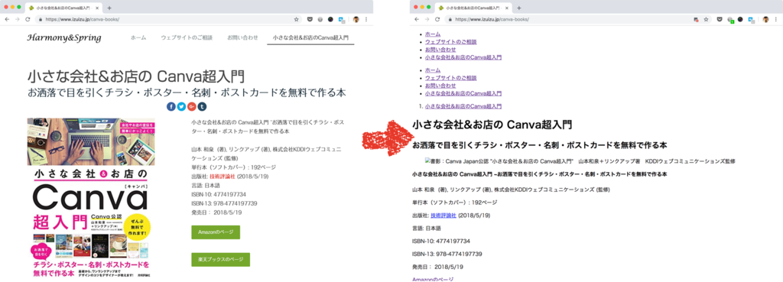This screenshot has width=783, height=282.
Task: Click the green 楽天ブックスのページ button
Action: pos(221,260)
